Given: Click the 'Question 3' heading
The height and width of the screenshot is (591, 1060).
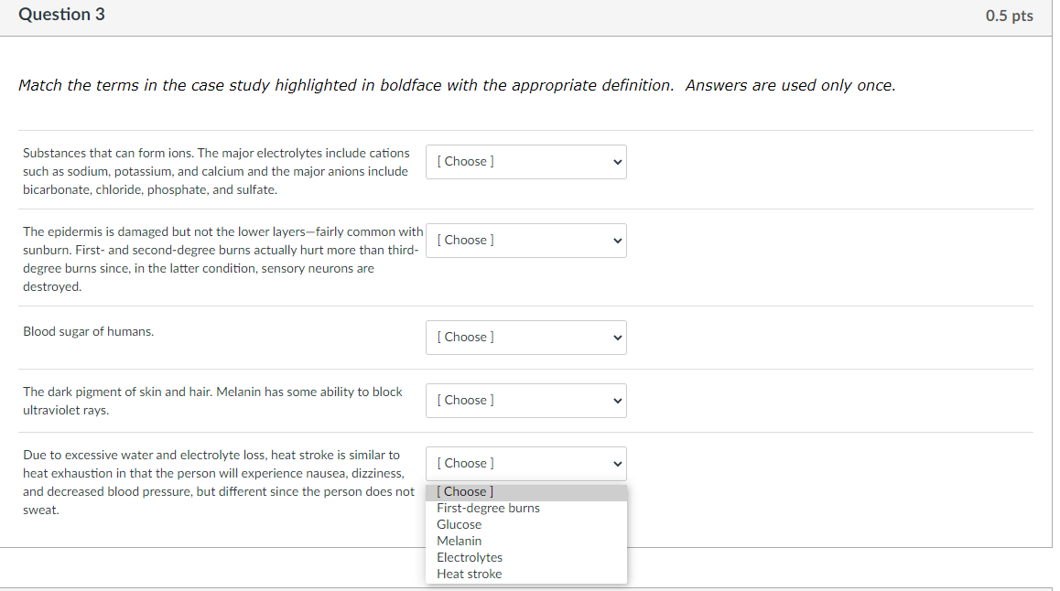Looking at the screenshot, I should coord(61,15).
